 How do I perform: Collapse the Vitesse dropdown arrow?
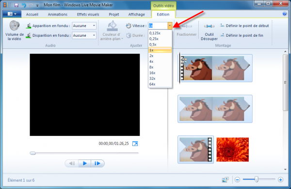(170, 26)
